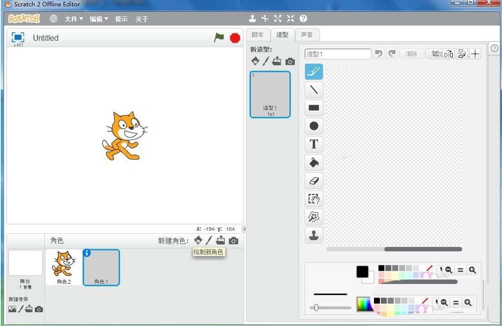Select the Line tool

[x=314, y=90]
